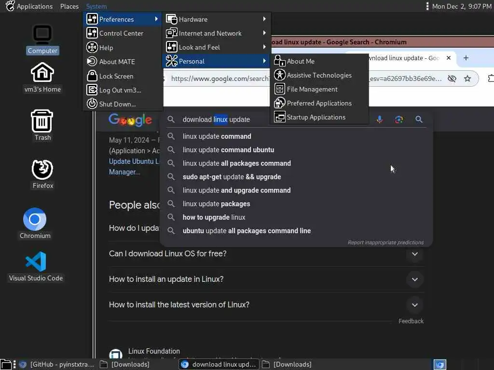The image size is (494, 370).
Task: Switch to 'download linux upd...' taskbar window
Action: (x=219, y=364)
